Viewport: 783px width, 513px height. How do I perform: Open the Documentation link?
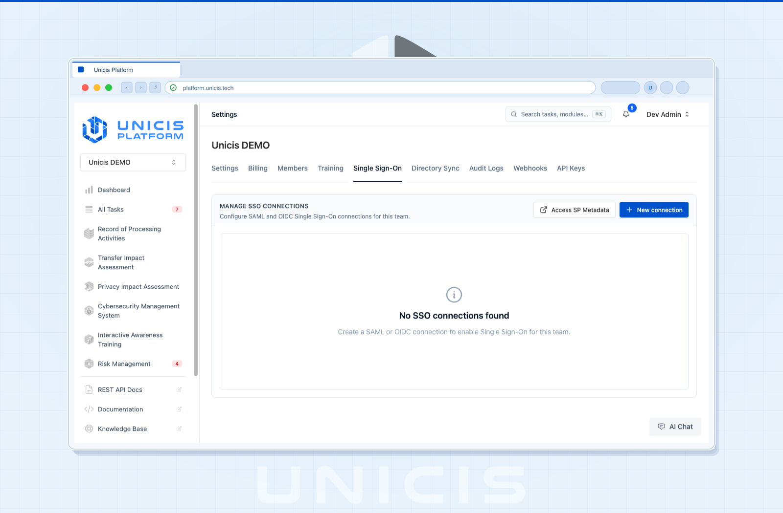click(x=133, y=409)
